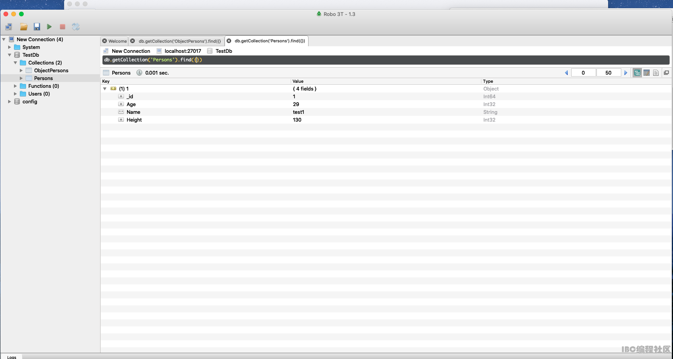Collapse the TestDb database node

(x=10, y=55)
